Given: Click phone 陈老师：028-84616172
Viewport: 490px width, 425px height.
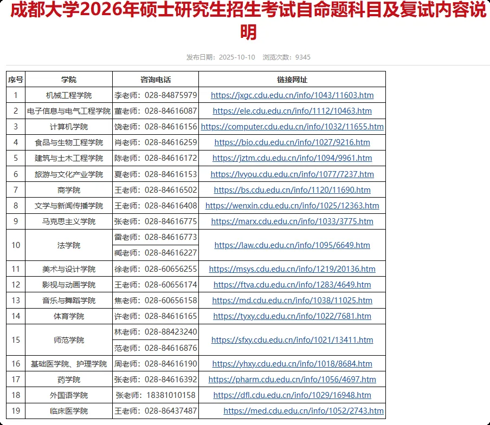Looking at the screenshot, I should click(156, 158).
